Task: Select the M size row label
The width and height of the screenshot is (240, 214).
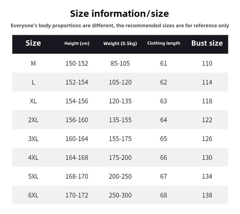Action: pos(33,64)
